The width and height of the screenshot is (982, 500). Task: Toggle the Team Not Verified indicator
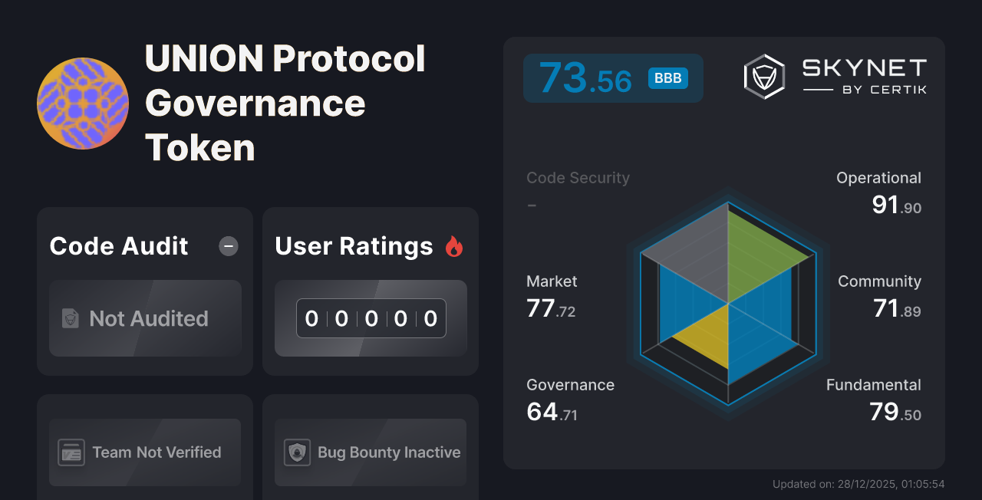[144, 452]
